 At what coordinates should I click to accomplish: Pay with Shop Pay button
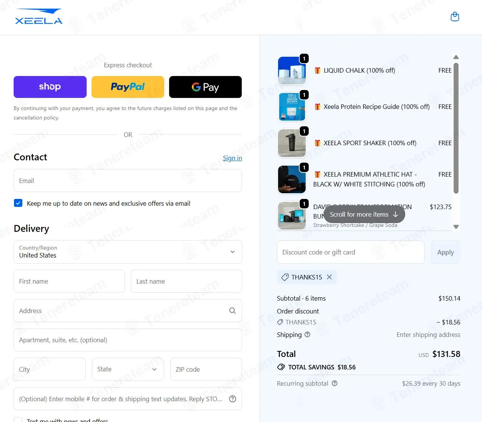[50, 87]
